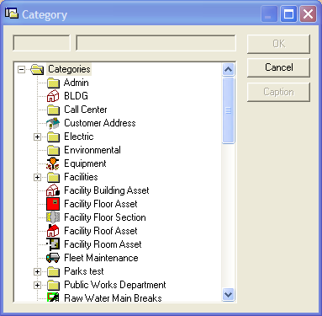
Task: Click the Raw Water Main Breaks icon
Action: click(x=53, y=297)
